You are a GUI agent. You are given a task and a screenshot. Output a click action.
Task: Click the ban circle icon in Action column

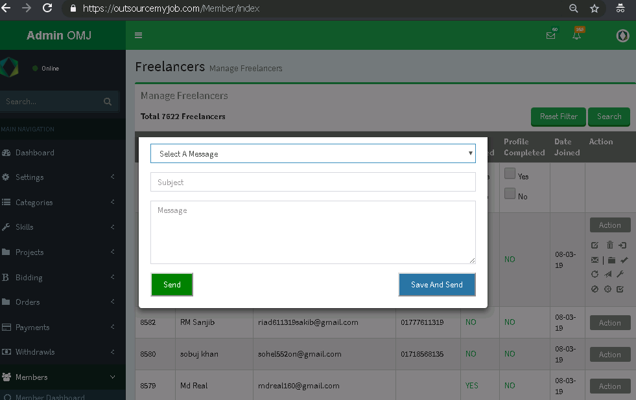595,289
